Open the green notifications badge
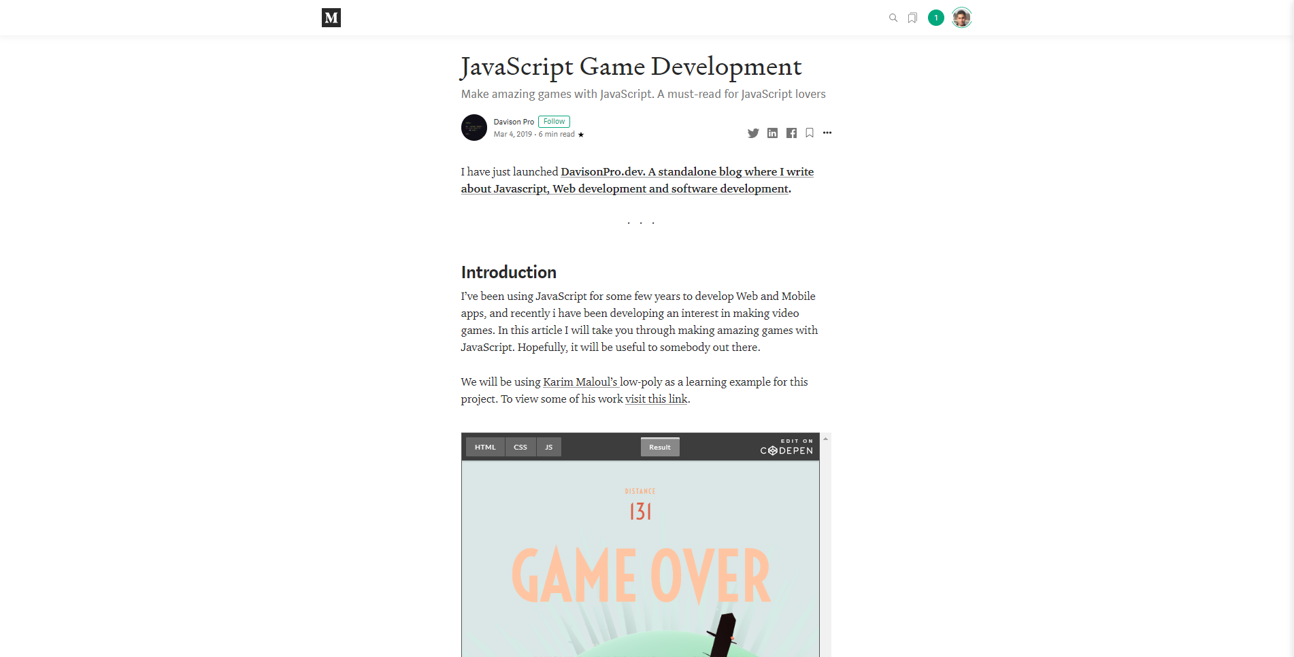1294x657 pixels. coord(936,18)
